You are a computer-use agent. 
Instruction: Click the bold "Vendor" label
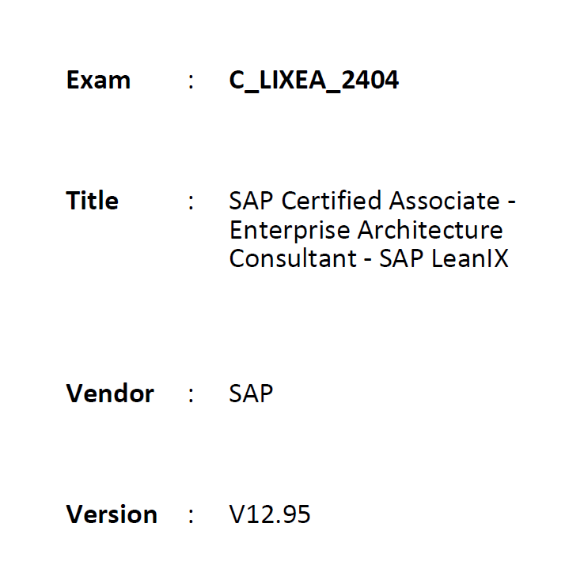[x=110, y=394]
